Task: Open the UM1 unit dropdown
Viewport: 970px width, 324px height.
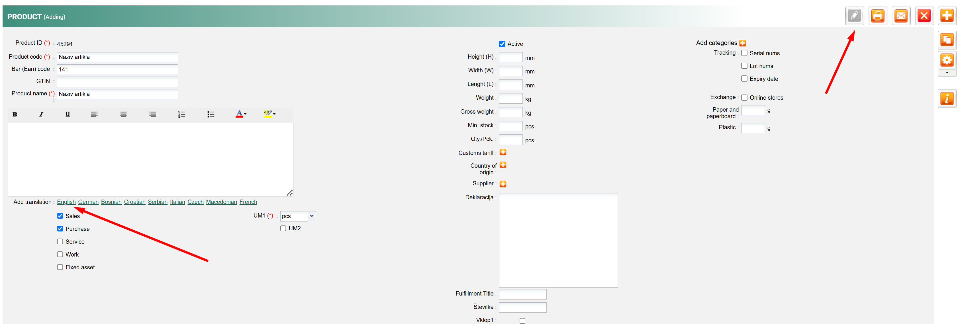Action: [311, 216]
